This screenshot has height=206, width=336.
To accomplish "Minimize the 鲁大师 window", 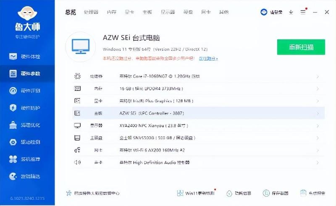I will coord(315,12).
